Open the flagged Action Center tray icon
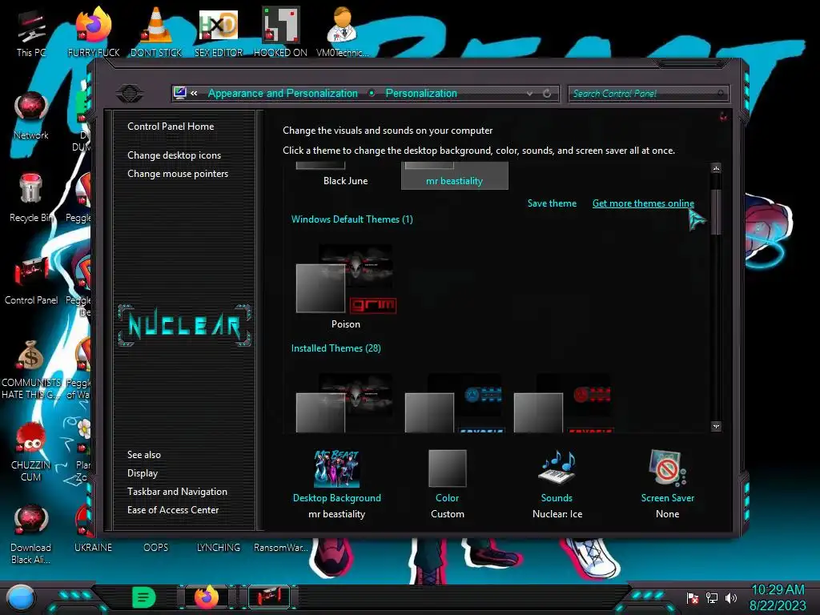 [x=693, y=597]
